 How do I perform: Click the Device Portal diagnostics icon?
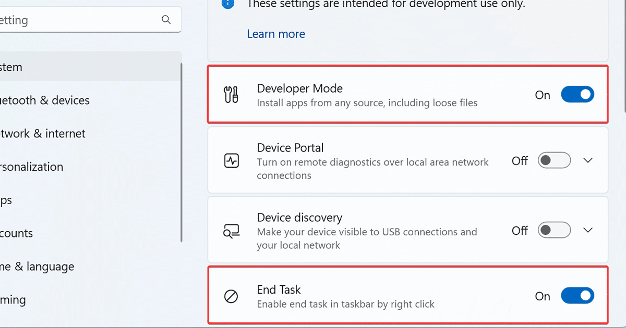(231, 161)
